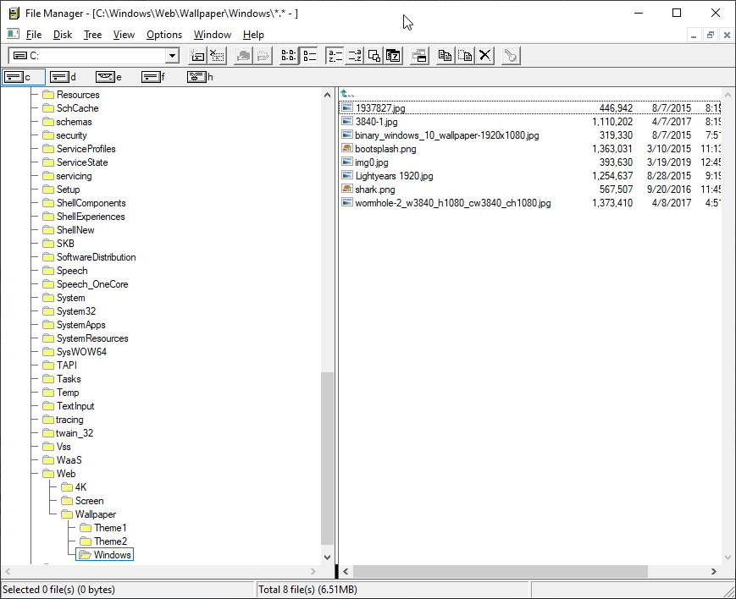The height and width of the screenshot is (599, 736).
Task: Open the Help menu
Action: [253, 35]
